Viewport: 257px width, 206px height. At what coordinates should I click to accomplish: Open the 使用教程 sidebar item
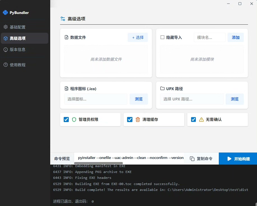pyautogui.click(x=18, y=65)
